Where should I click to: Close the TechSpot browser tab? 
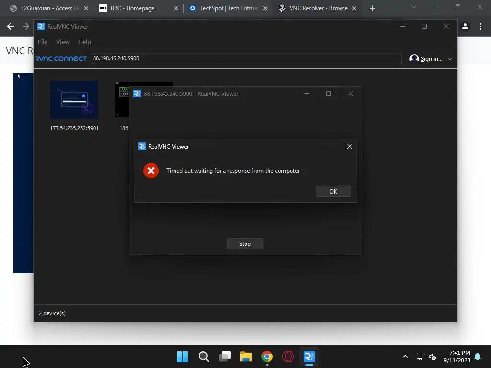pyautogui.click(x=265, y=8)
